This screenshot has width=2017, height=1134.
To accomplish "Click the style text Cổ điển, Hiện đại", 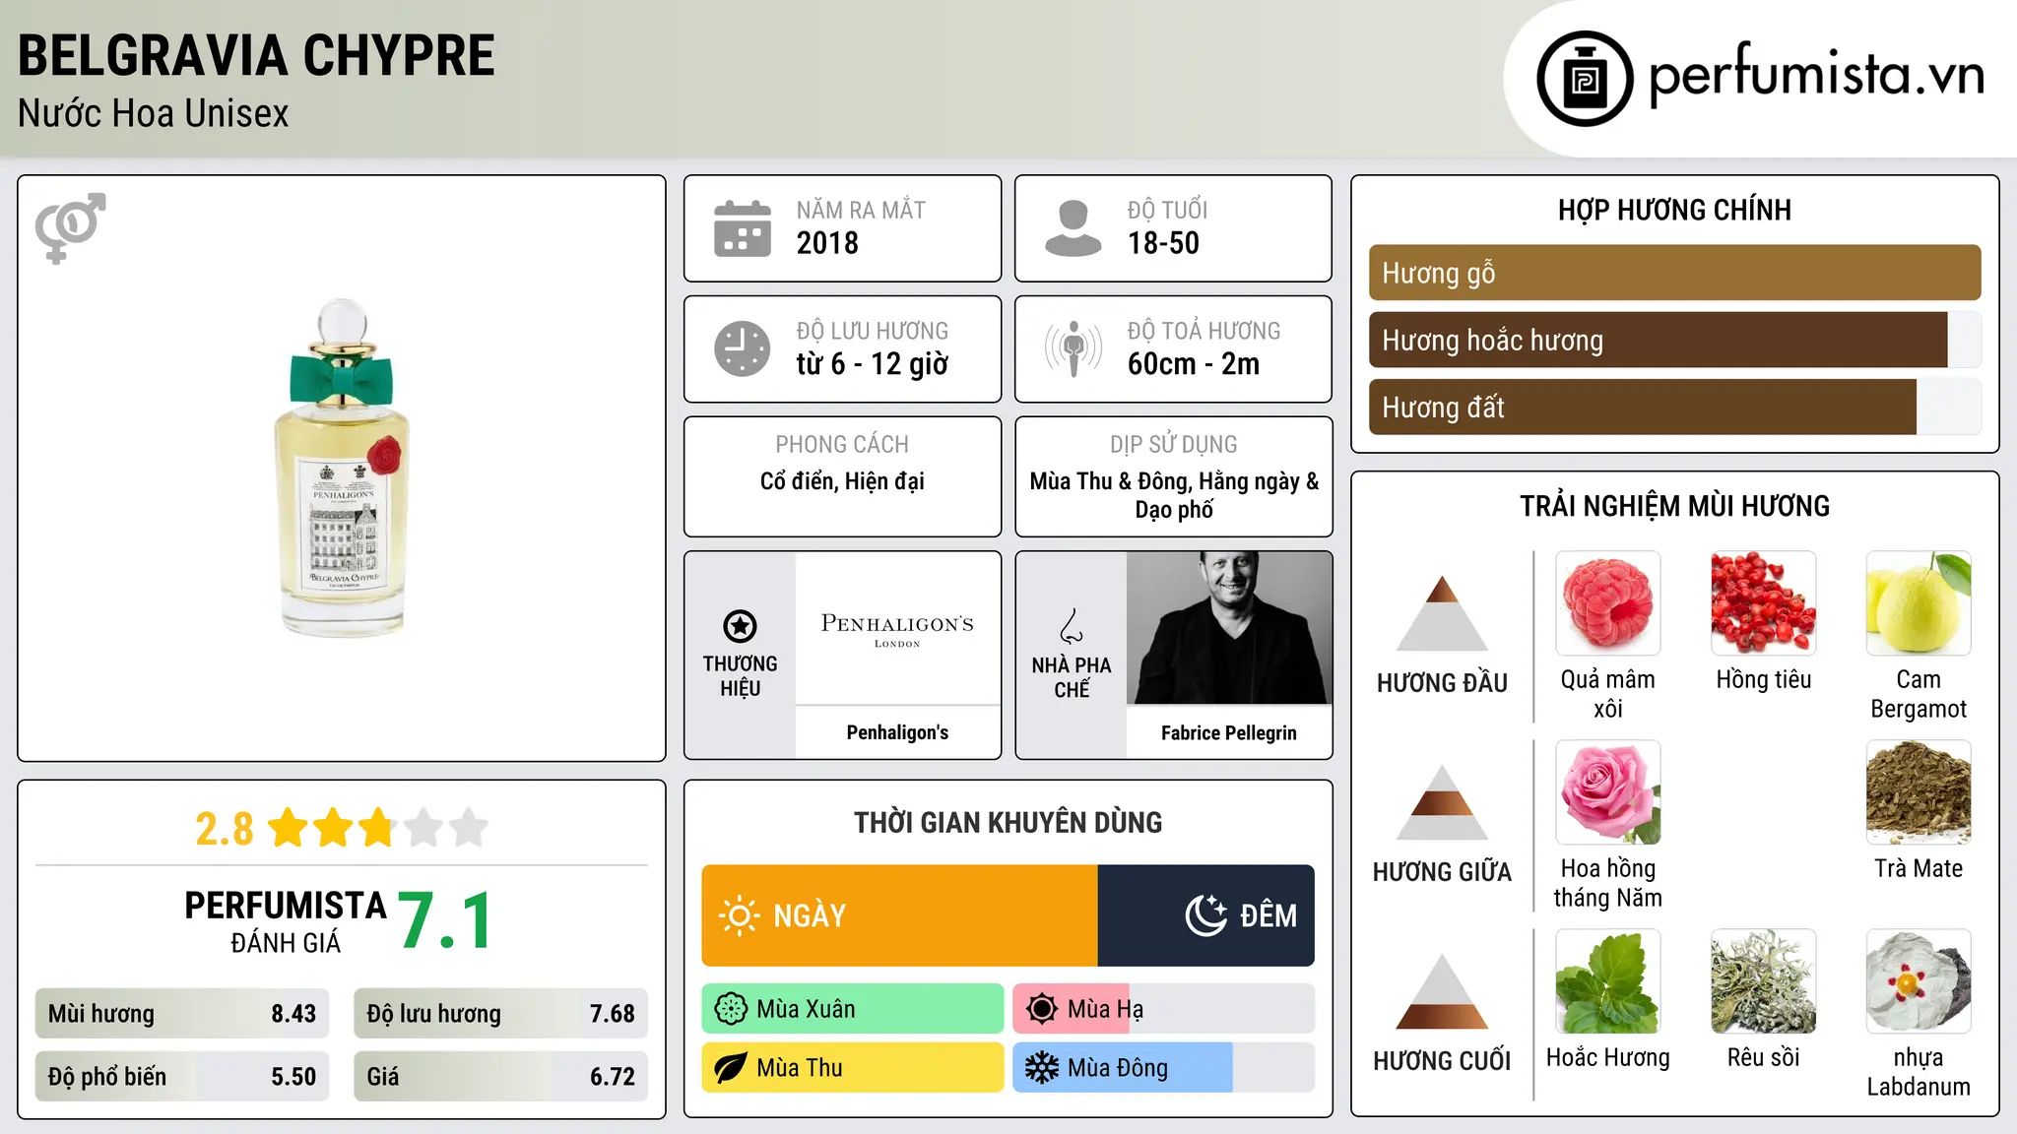I will point(842,481).
